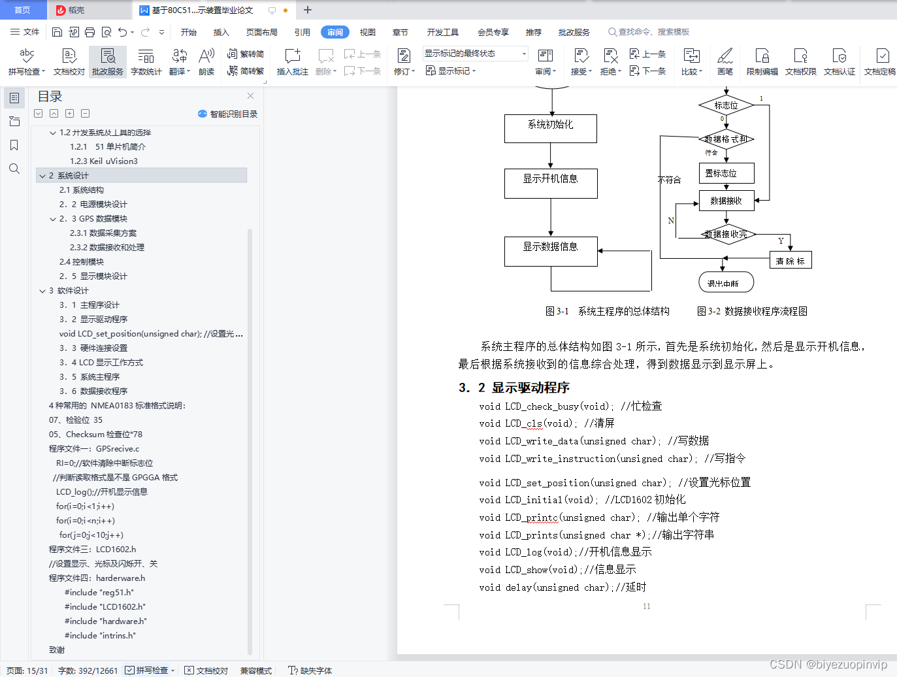
Task: Open the 审阅 review pane button
Action: (x=546, y=63)
